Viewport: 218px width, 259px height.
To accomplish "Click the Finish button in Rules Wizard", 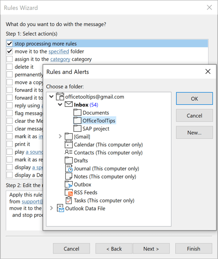I will pyautogui.click(x=194, y=249).
